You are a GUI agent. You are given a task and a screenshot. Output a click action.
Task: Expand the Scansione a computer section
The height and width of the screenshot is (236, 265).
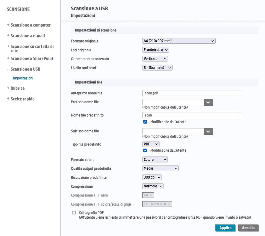coord(29,25)
